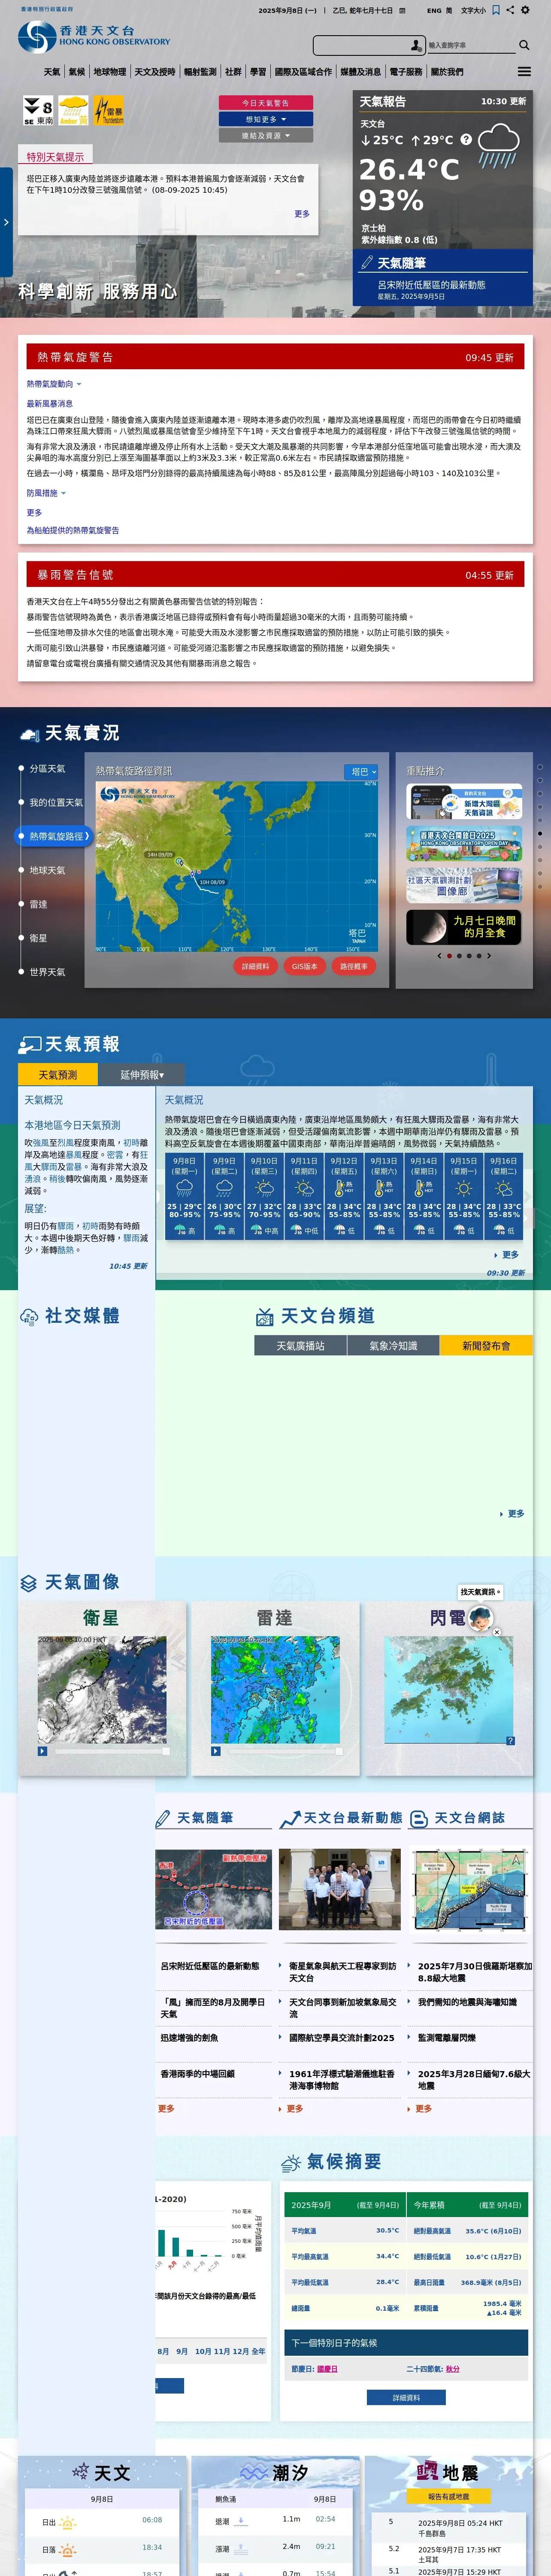551x2576 pixels.
Task: Select 世界天氣 option
Action: (x=47, y=972)
